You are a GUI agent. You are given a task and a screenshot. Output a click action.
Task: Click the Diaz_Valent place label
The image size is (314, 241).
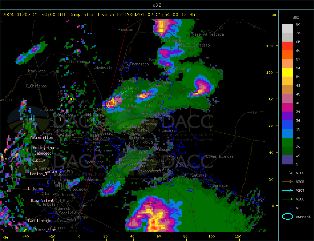[x=43, y=200]
